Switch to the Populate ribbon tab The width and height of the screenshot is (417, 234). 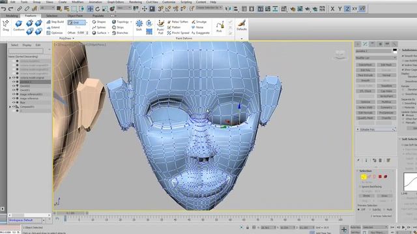(98, 16)
